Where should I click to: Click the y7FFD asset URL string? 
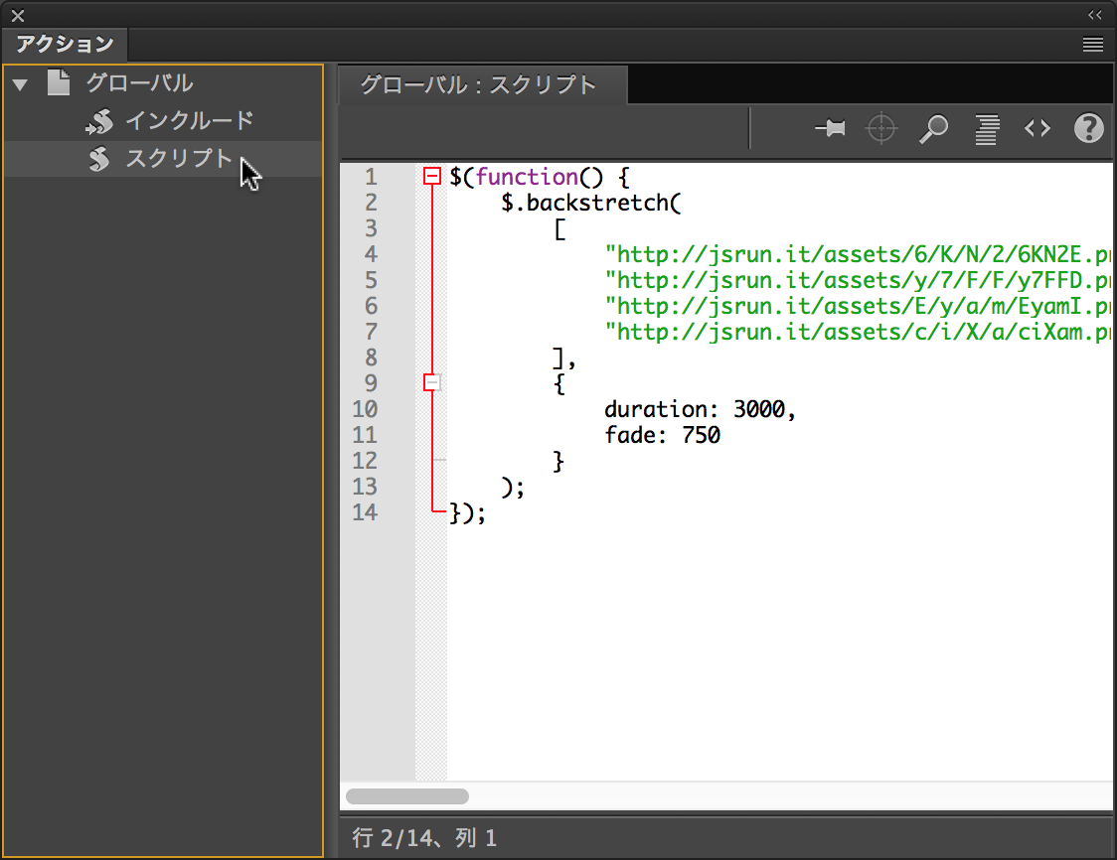[858, 280]
